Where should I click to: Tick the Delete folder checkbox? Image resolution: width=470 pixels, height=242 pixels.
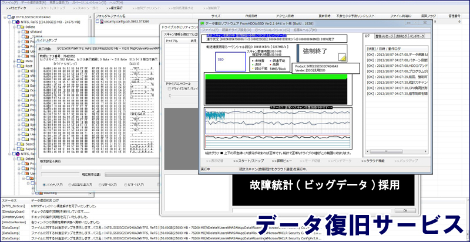point(18,26)
